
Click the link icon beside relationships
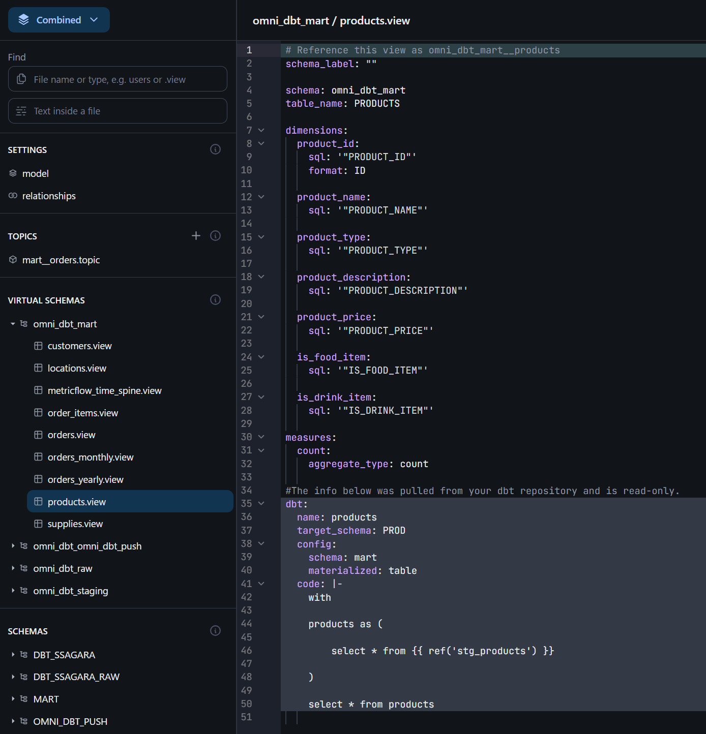tap(13, 196)
